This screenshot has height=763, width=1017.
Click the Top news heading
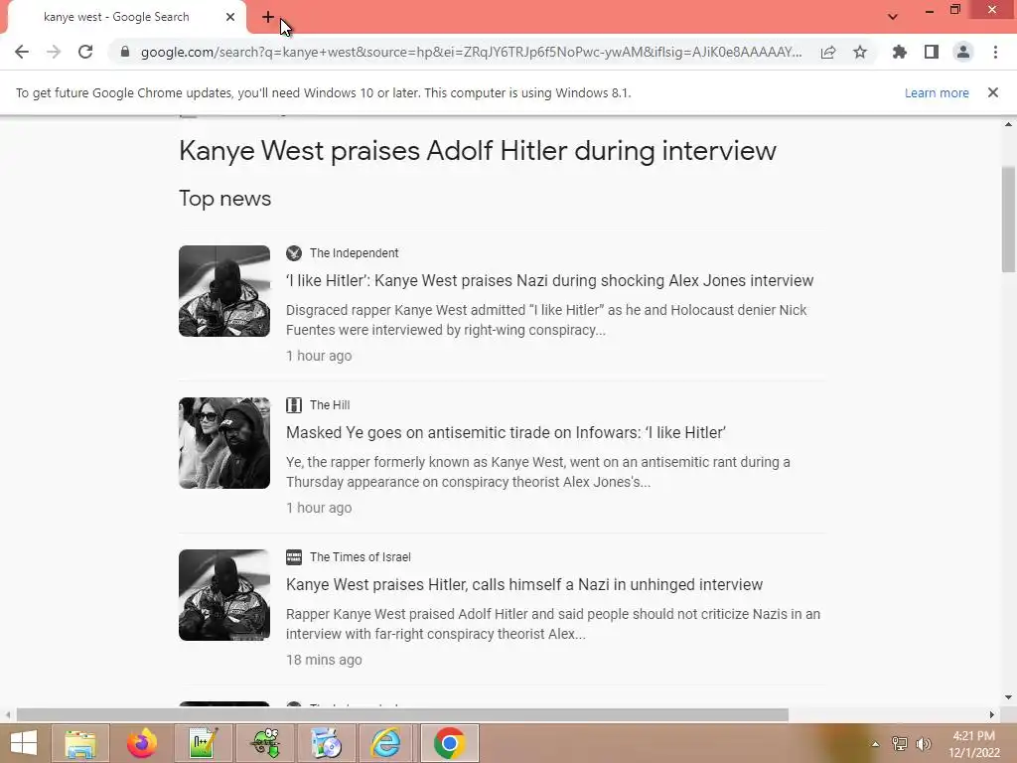tap(225, 198)
